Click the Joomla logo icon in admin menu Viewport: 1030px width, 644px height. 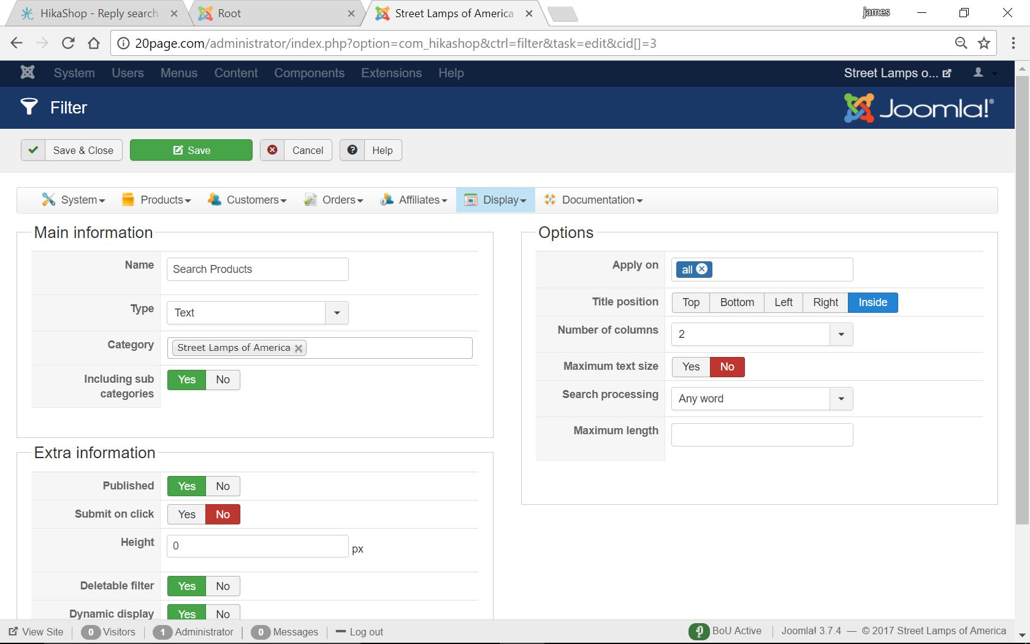tap(28, 72)
